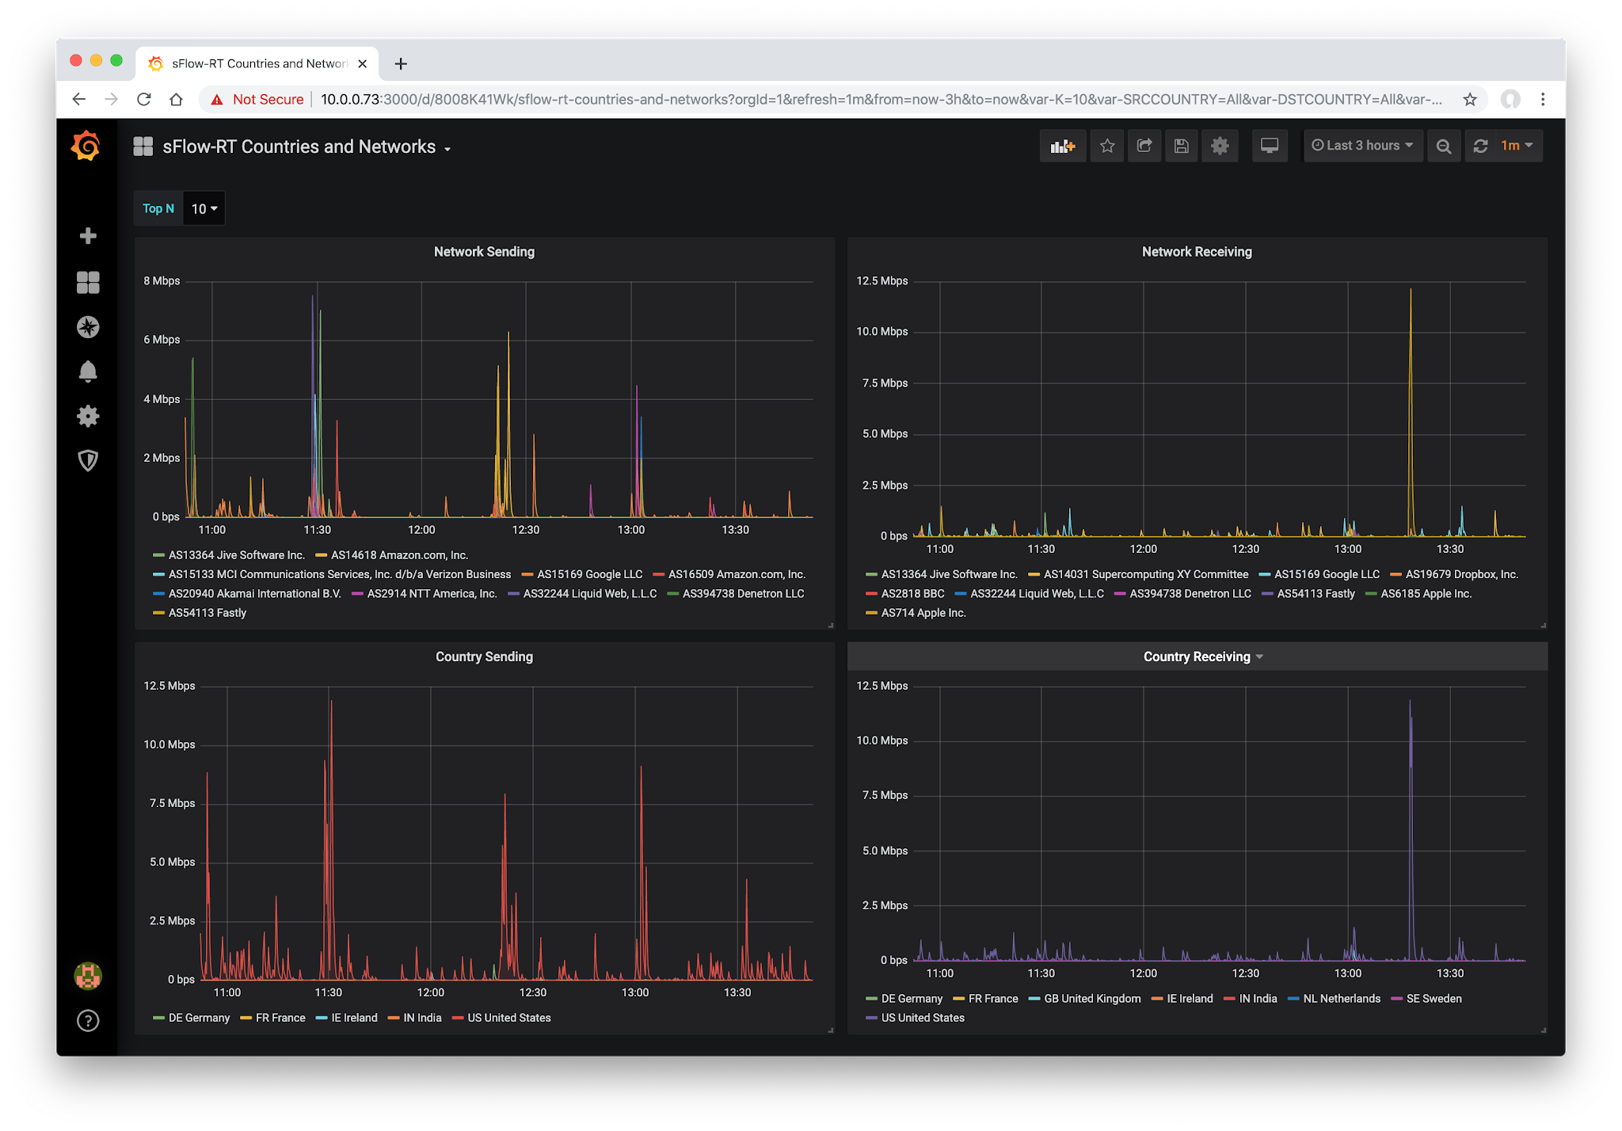
Task: Hide AS15169 Google LLC series in Network Sending
Action: coord(589,574)
